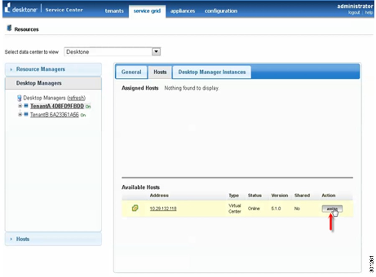
Task: Click the administrator username text
Action: tap(355, 6)
